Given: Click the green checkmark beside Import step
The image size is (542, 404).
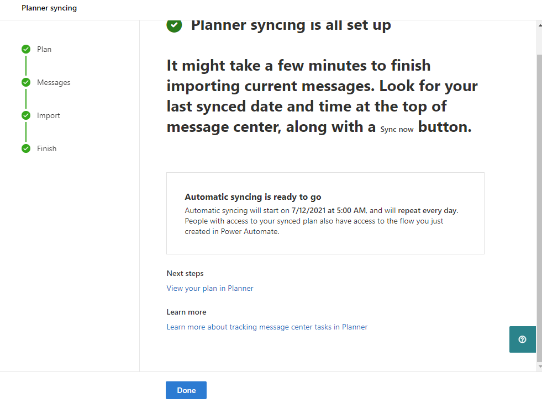Looking at the screenshot, I should pos(26,116).
